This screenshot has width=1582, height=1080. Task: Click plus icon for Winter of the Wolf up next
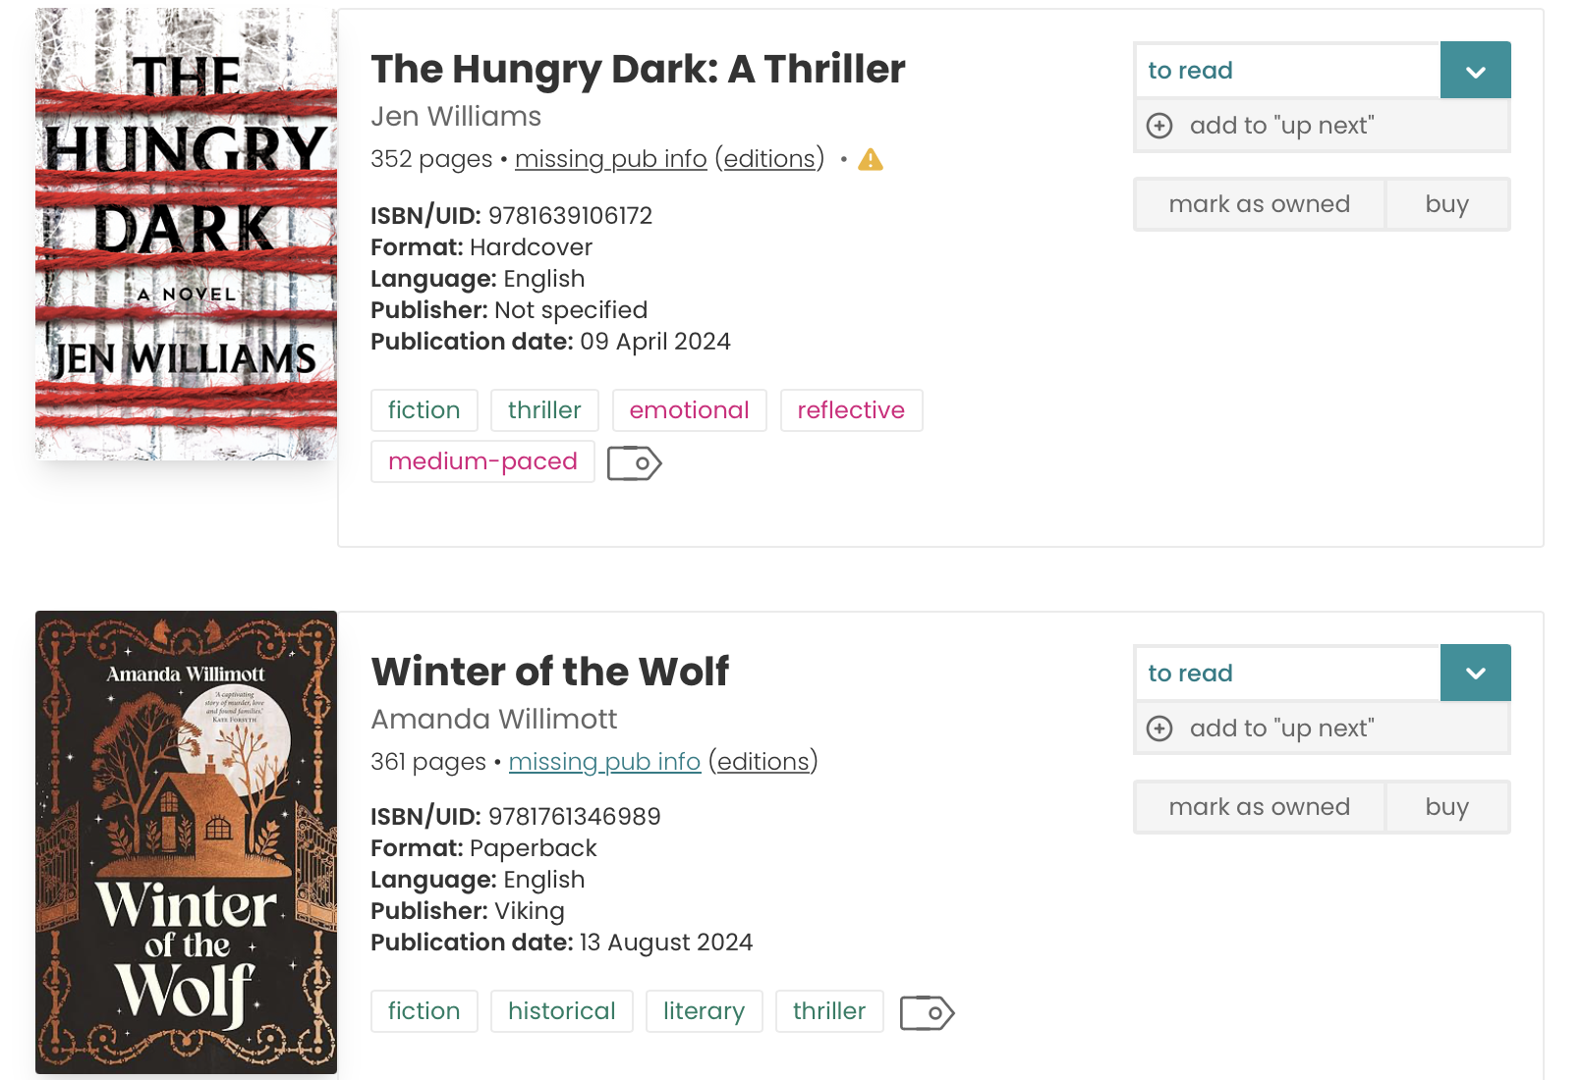tap(1159, 729)
